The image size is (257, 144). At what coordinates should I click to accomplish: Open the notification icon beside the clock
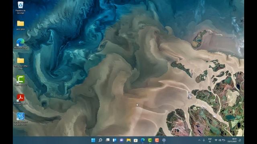click(240, 140)
